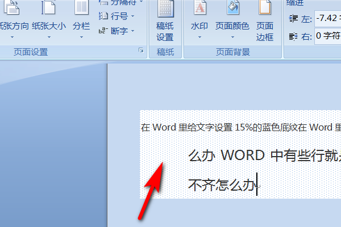Click the 水印 watermark icon
The width and height of the screenshot is (341, 227).
click(200, 7)
